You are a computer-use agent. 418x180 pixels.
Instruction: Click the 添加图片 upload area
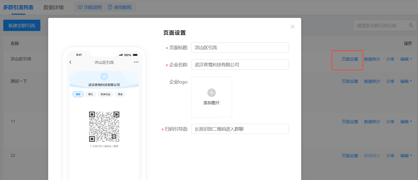pos(211,97)
